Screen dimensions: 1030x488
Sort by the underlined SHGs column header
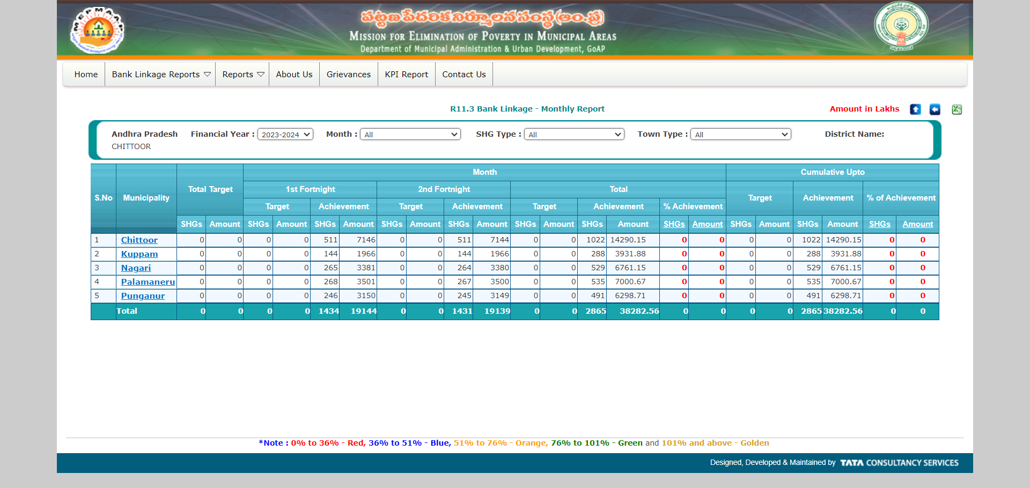(674, 224)
